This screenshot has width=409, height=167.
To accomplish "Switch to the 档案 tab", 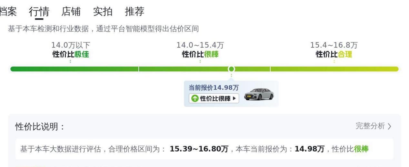I will [8, 12].
